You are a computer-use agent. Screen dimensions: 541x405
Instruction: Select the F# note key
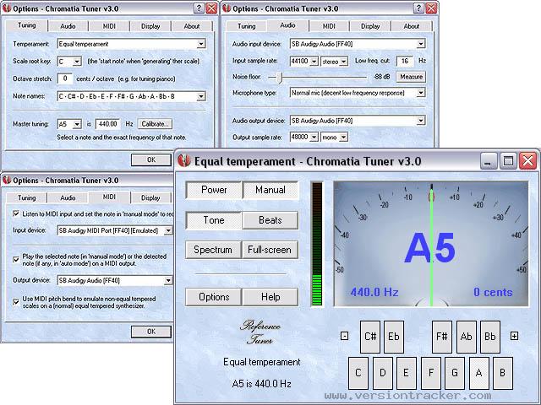442,337
